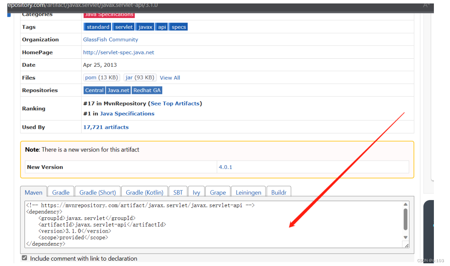
Task: Open the SBT snippet tab
Action: 178,192
